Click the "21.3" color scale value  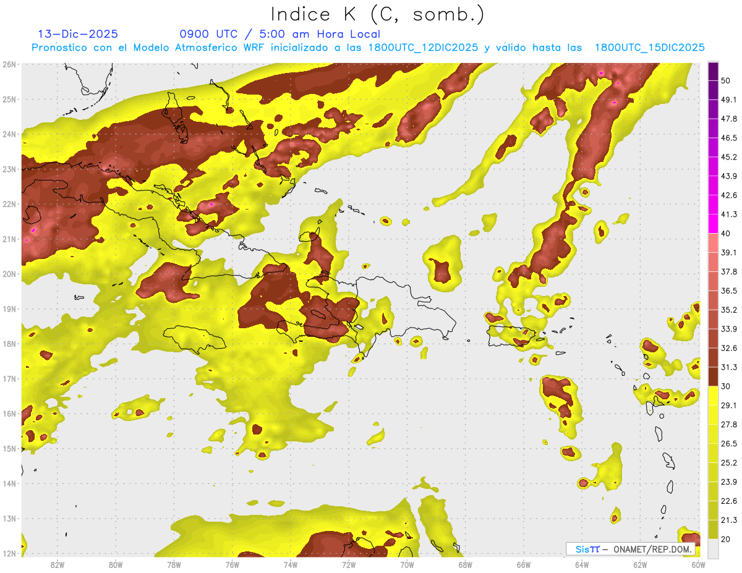point(729,520)
